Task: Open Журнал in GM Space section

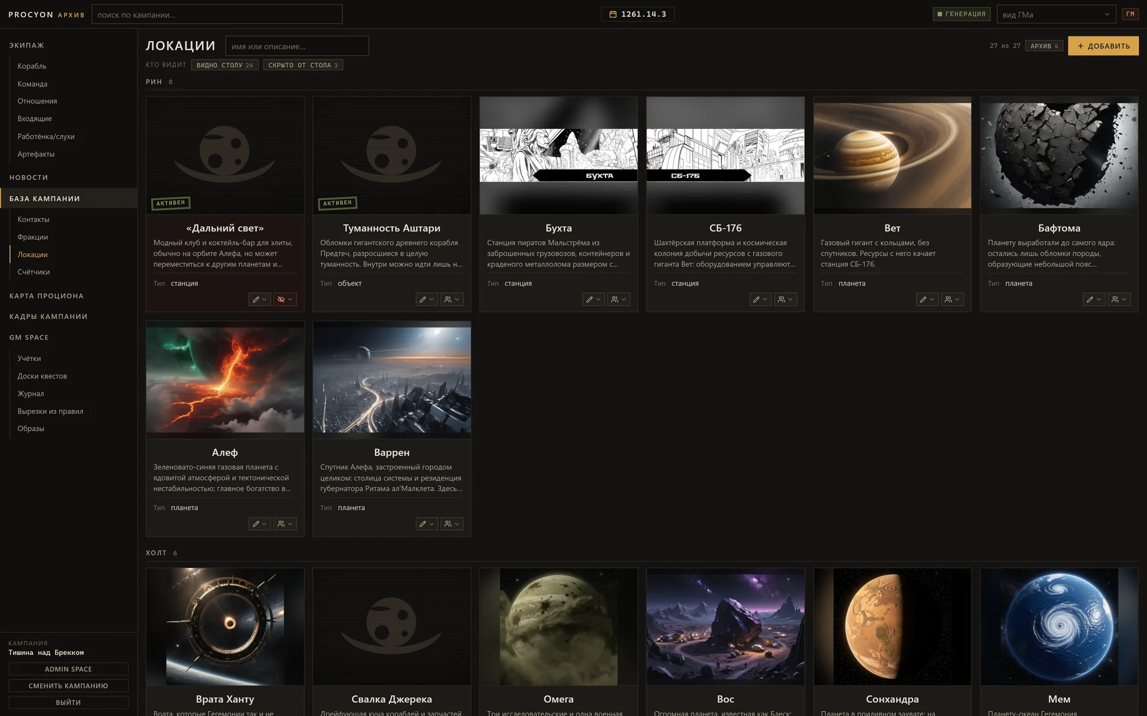Action: tap(31, 394)
